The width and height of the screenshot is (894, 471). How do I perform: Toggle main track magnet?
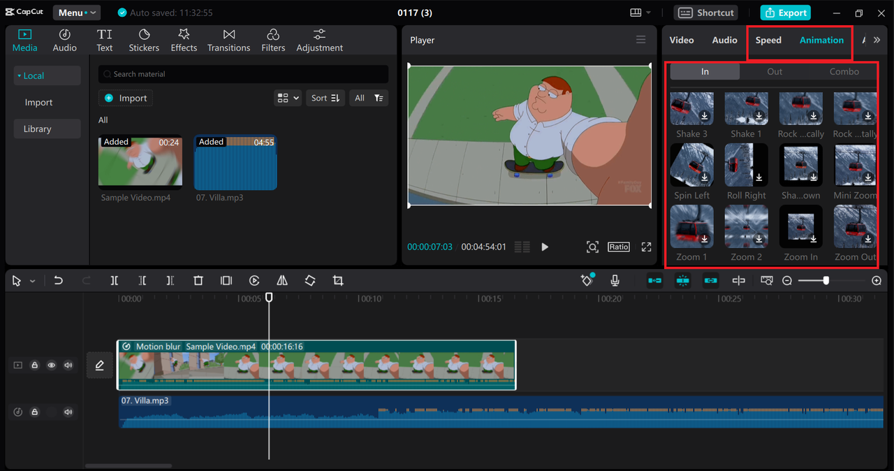pos(654,280)
